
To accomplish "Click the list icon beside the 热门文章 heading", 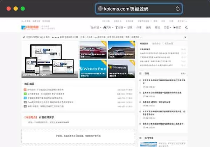I will (140, 138).
